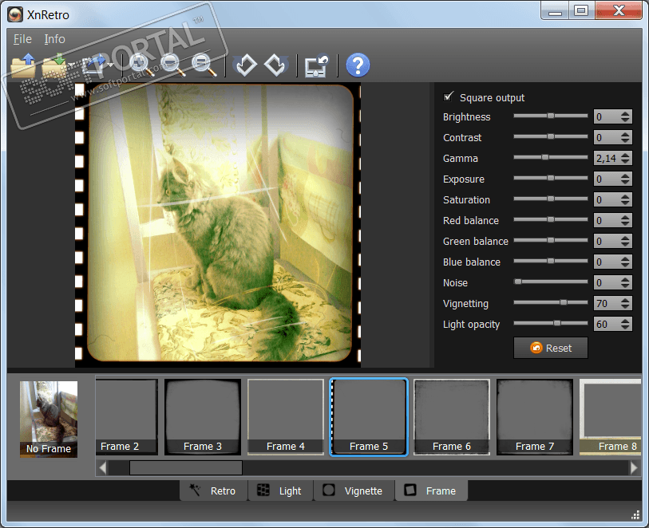Click the Exposure slider handle

coord(551,178)
